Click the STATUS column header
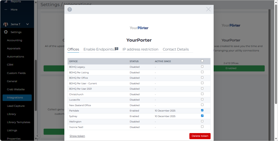This screenshot has height=141, width=278. [x=134, y=61]
